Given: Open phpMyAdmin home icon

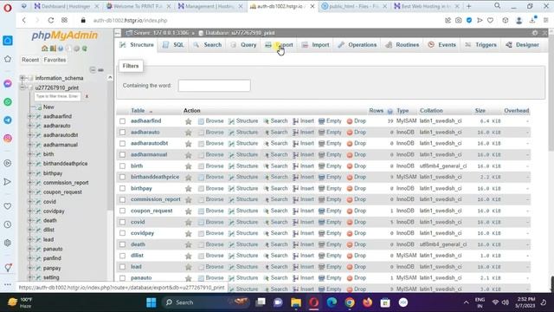Looking at the screenshot, I should (44, 49).
